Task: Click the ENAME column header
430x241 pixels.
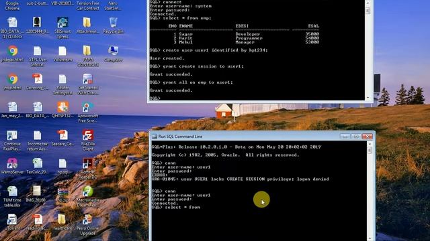Action: click(186, 26)
